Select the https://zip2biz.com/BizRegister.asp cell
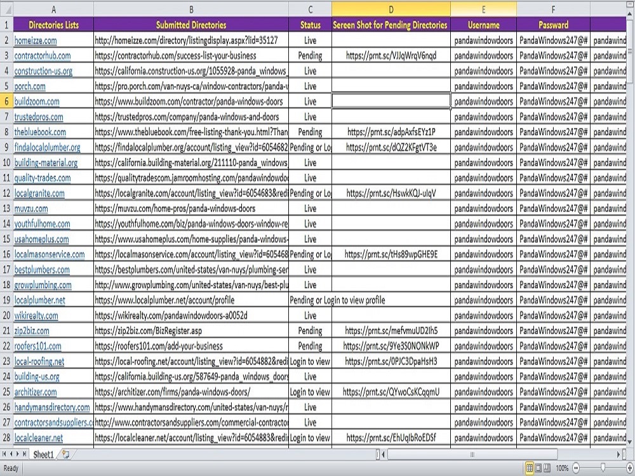 tap(191, 331)
